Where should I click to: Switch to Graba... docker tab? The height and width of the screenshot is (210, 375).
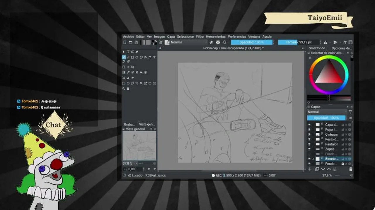pyautogui.click(x=129, y=124)
